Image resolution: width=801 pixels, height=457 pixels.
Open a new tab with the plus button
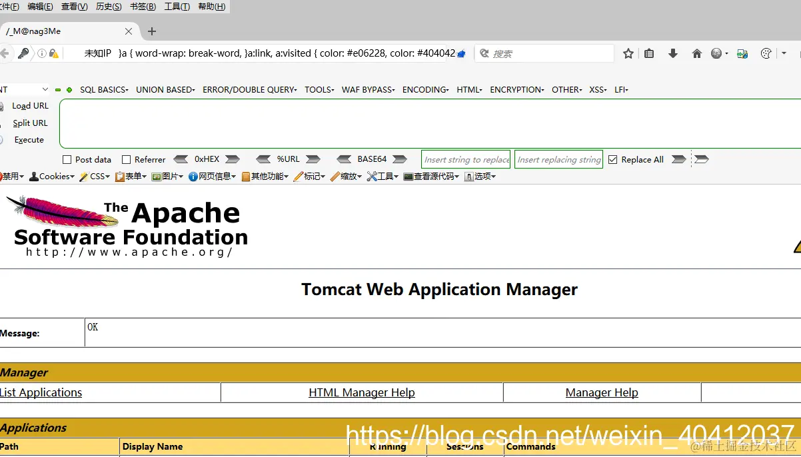(152, 31)
